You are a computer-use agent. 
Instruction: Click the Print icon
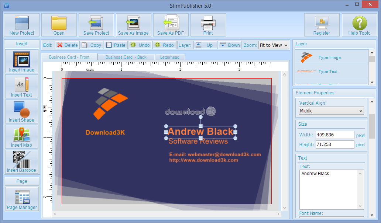point(208,25)
